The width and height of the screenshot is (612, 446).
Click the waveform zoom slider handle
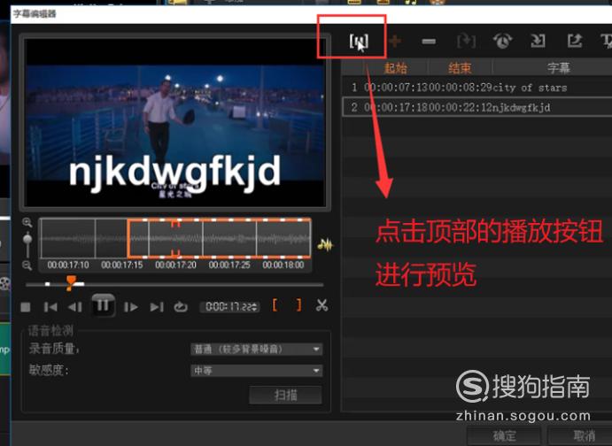point(27,238)
